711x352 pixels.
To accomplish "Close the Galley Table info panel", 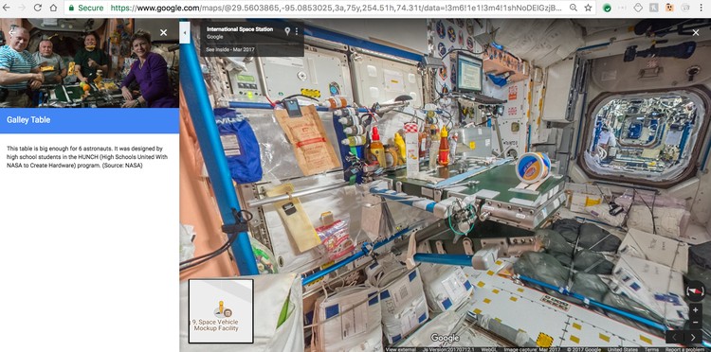I will click(x=164, y=32).
